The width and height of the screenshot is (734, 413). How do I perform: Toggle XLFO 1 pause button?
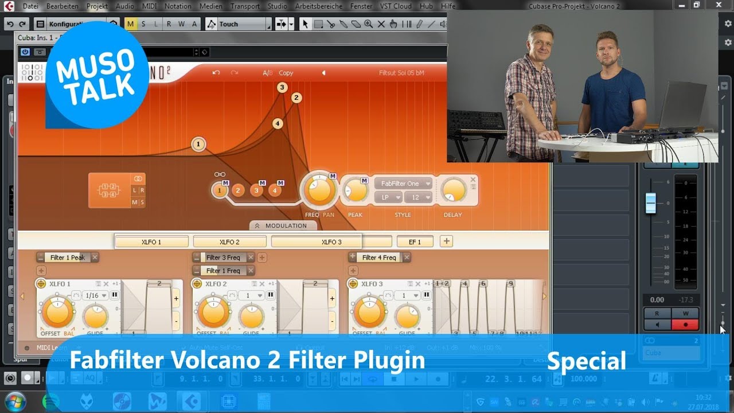pyautogui.click(x=115, y=295)
